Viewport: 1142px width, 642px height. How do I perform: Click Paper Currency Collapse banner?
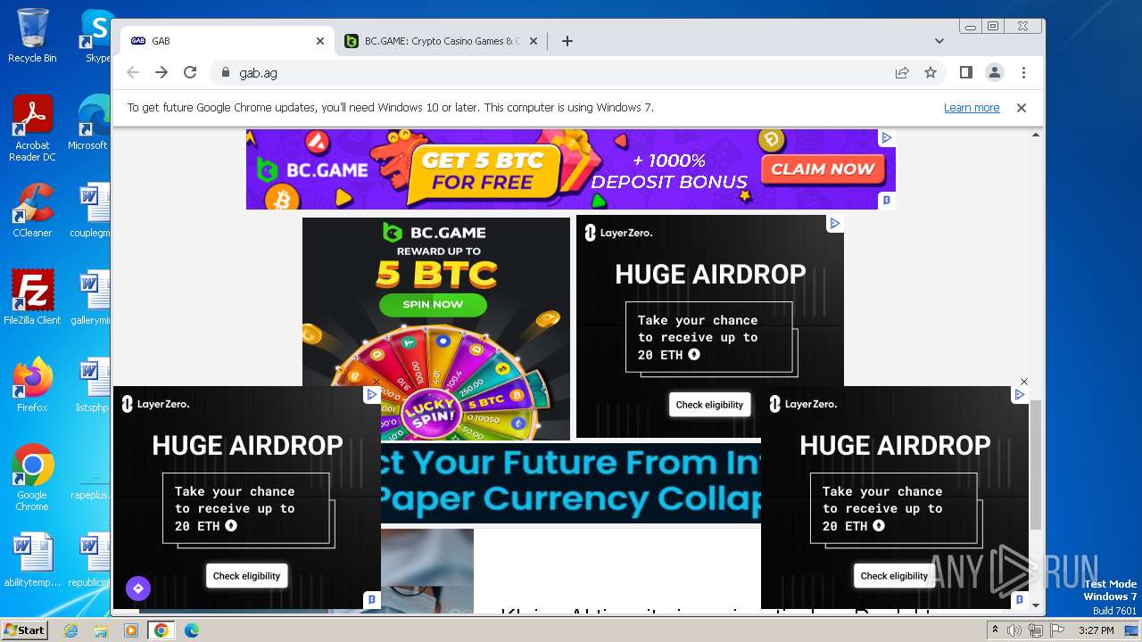[571, 482]
